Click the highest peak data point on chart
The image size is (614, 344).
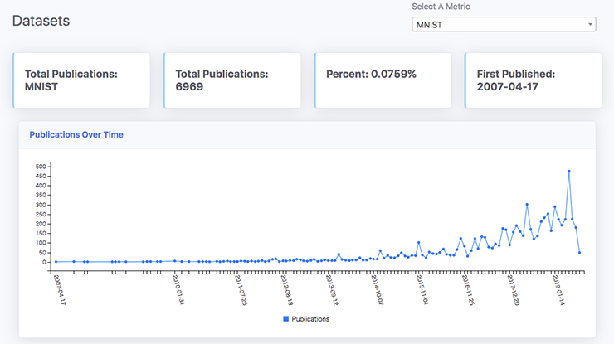[569, 172]
